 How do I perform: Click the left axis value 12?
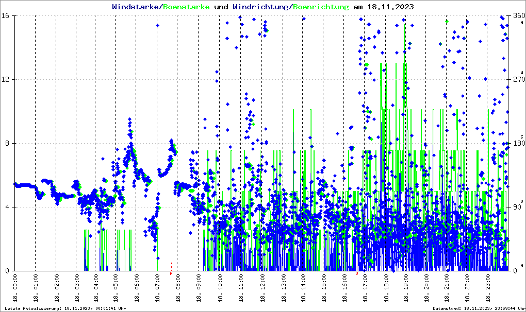tap(7, 80)
